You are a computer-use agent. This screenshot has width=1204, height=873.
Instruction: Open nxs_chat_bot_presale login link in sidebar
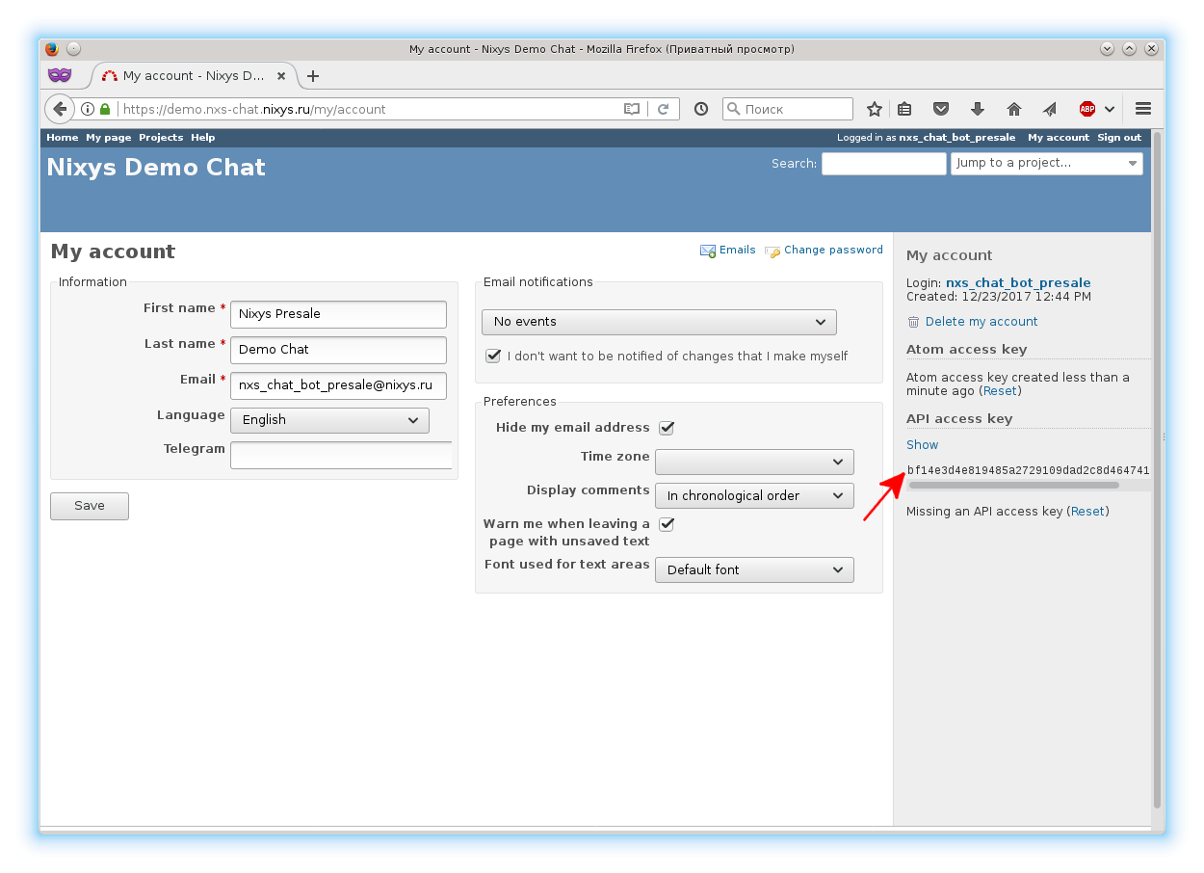(1018, 283)
